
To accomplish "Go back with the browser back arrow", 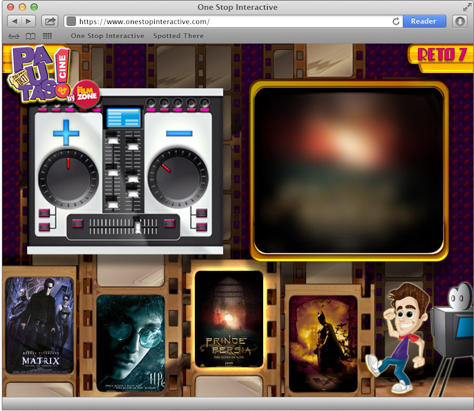I will tap(14, 21).
